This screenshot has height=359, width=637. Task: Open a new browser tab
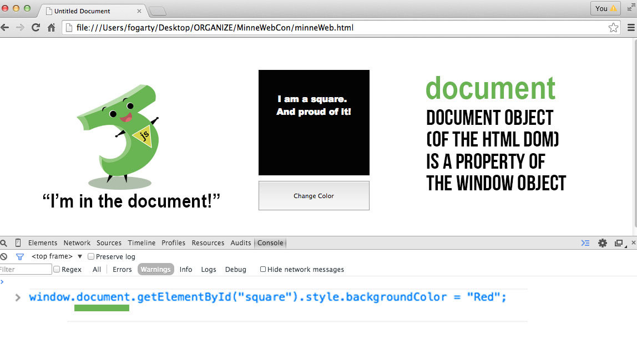(158, 11)
